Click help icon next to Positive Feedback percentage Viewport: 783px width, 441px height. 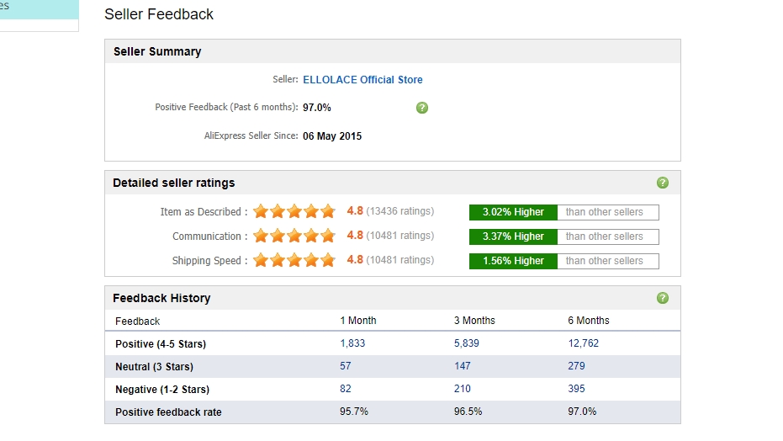tap(422, 108)
